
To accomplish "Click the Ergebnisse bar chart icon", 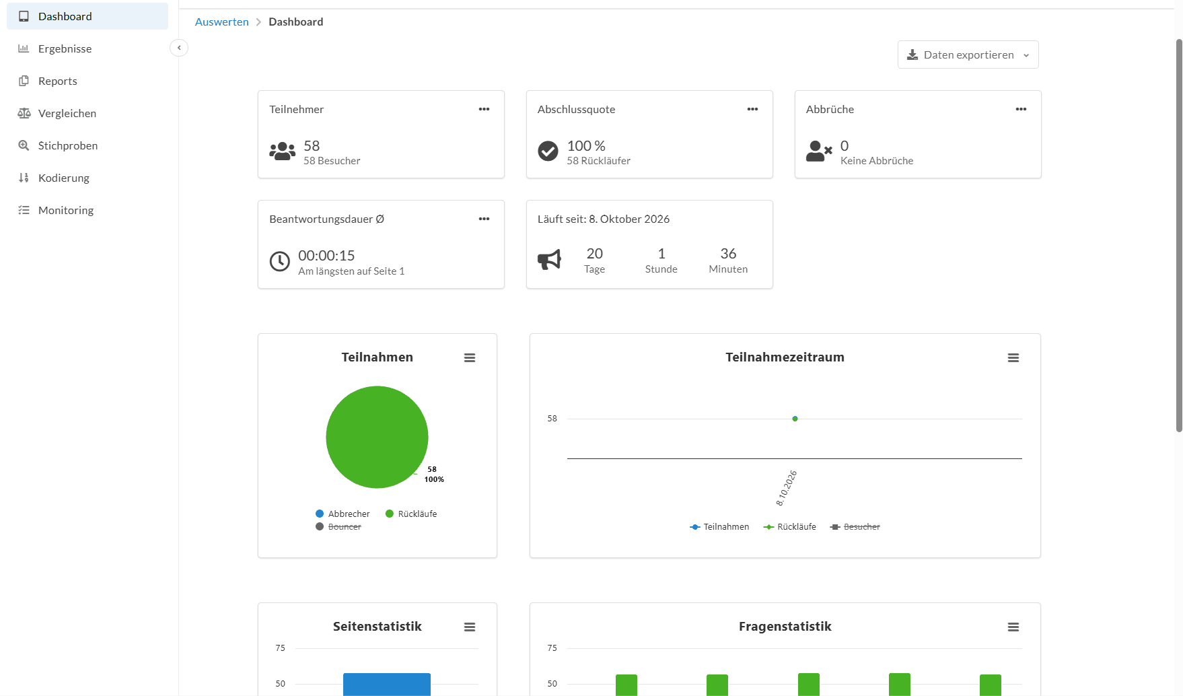I will (x=24, y=48).
